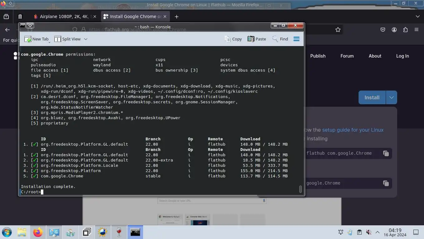Click the blue Install button
424x239 pixels.
coord(372,97)
